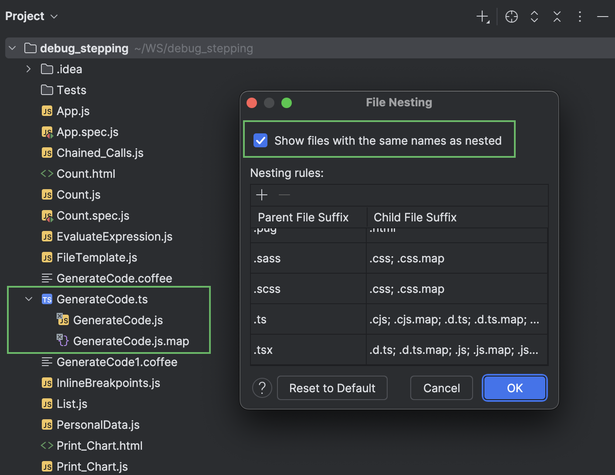Select Print_Chart.js in the project tree
Viewport: 615px width, 475px height.
click(92, 467)
